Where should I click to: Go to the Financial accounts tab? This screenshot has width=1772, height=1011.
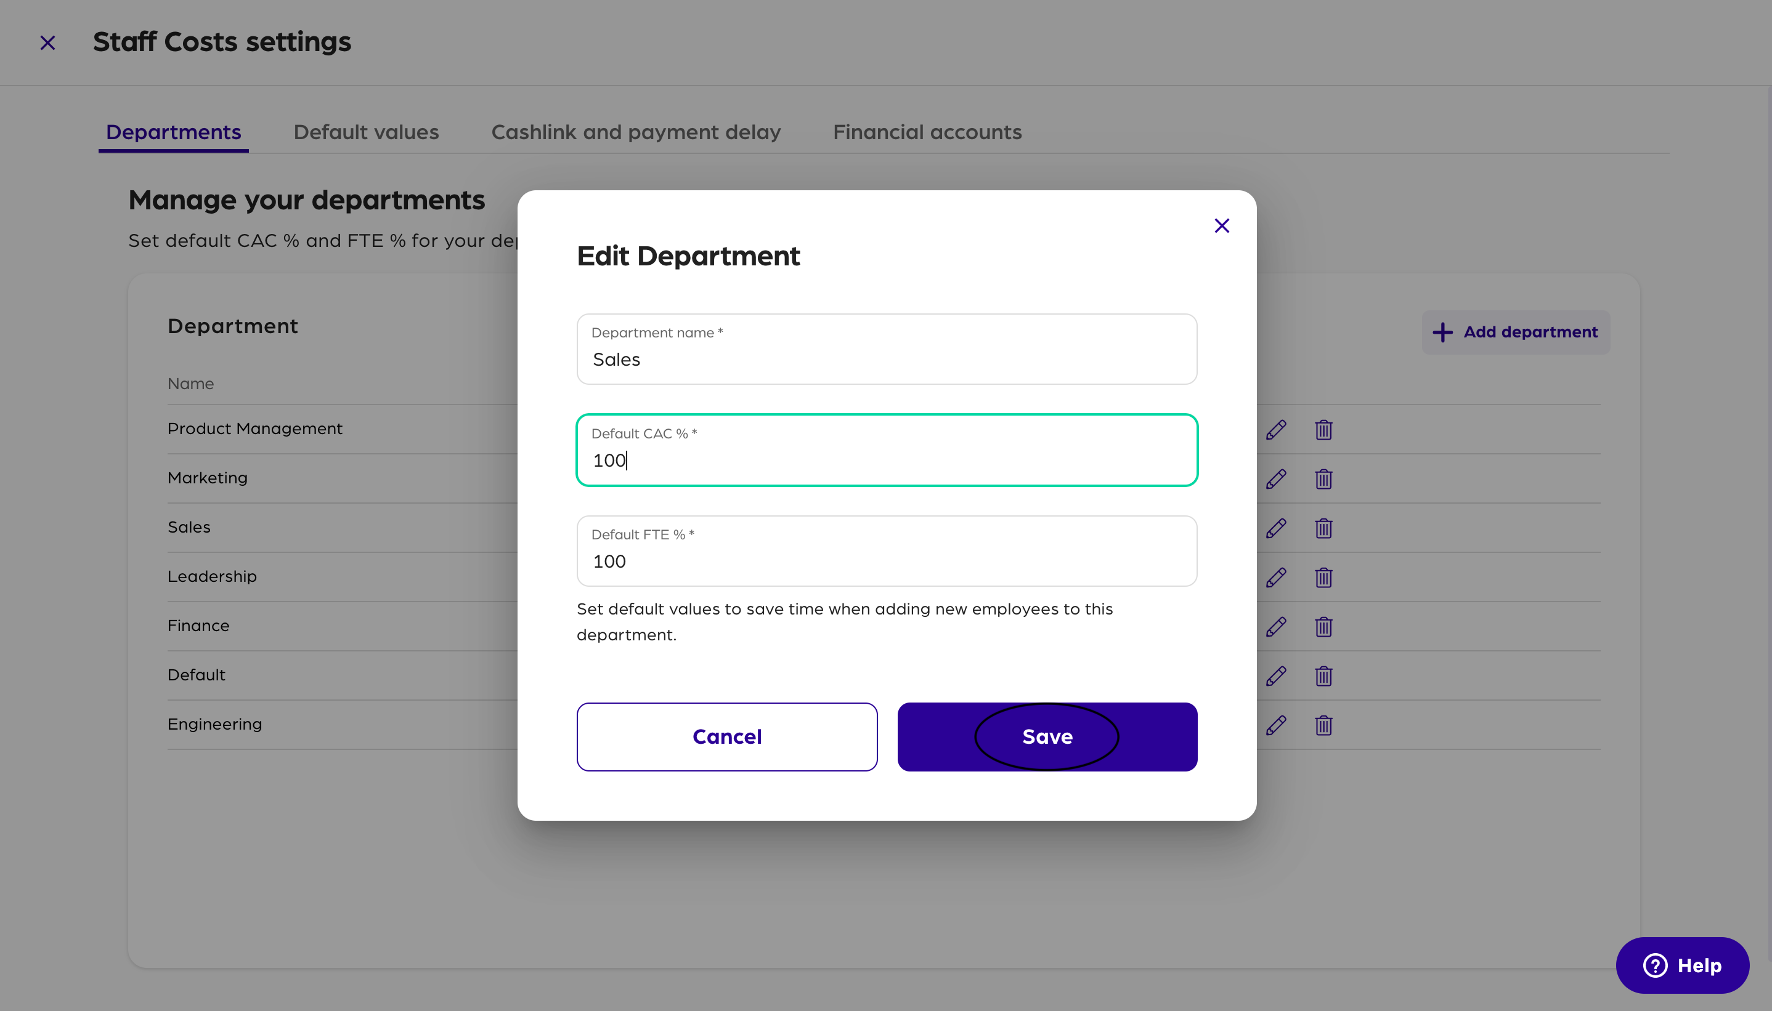click(927, 132)
